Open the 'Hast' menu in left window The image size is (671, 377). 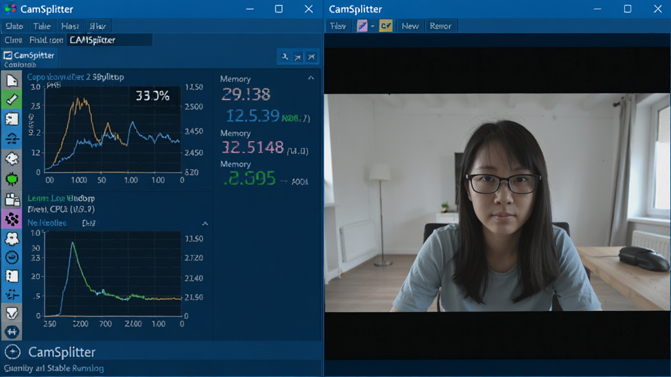pyautogui.click(x=69, y=26)
